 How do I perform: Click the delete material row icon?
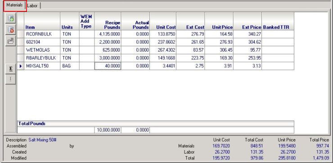[x=11, y=30]
